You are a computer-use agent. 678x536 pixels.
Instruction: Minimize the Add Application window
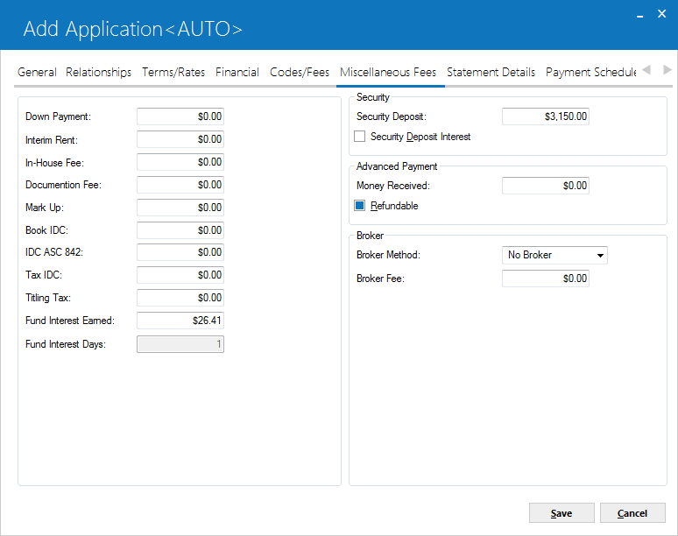(640, 15)
